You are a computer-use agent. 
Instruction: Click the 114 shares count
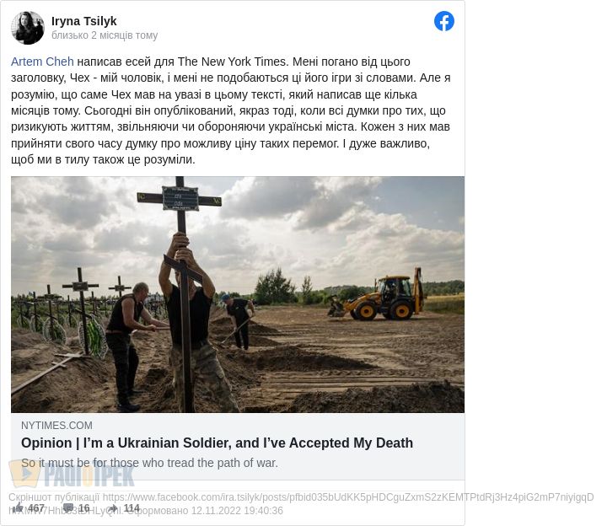tap(132, 508)
